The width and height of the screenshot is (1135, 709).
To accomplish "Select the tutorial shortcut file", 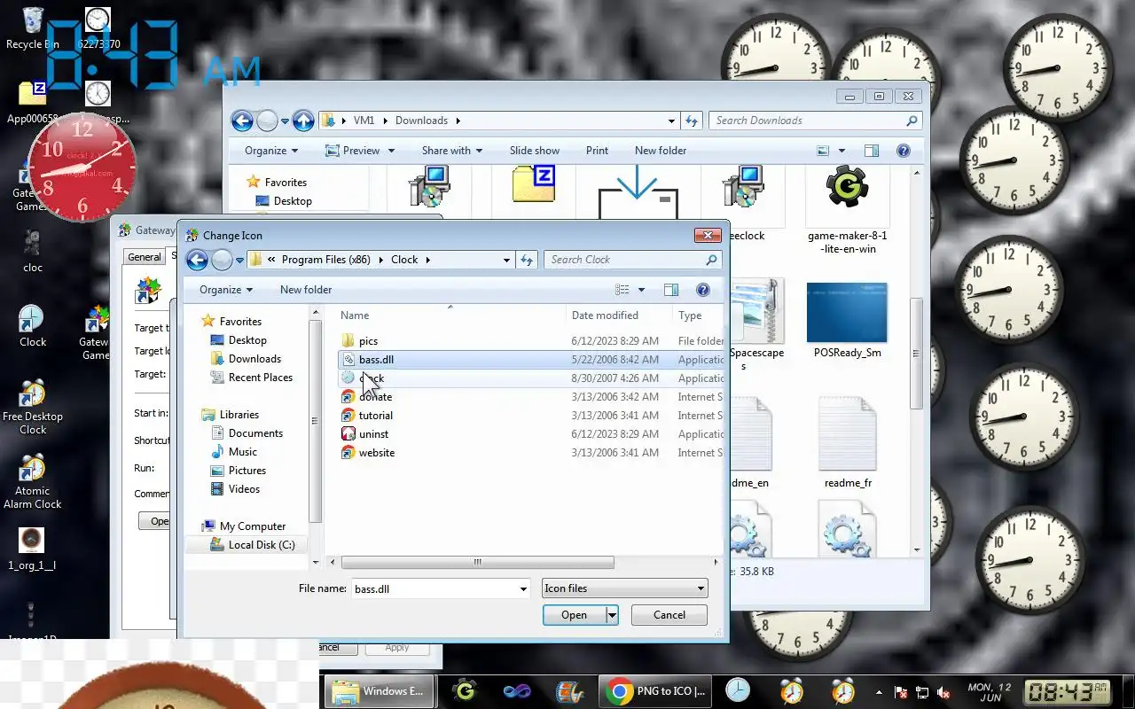I will click(x=376, y=416).
